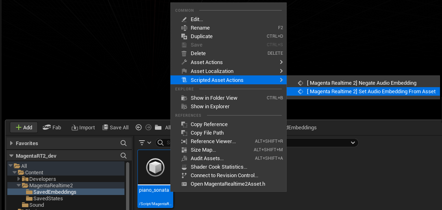The height and width of the screenshot is (210, 442).
Task: Open the dropdown right of the search bar
Action: coord(353,143)
